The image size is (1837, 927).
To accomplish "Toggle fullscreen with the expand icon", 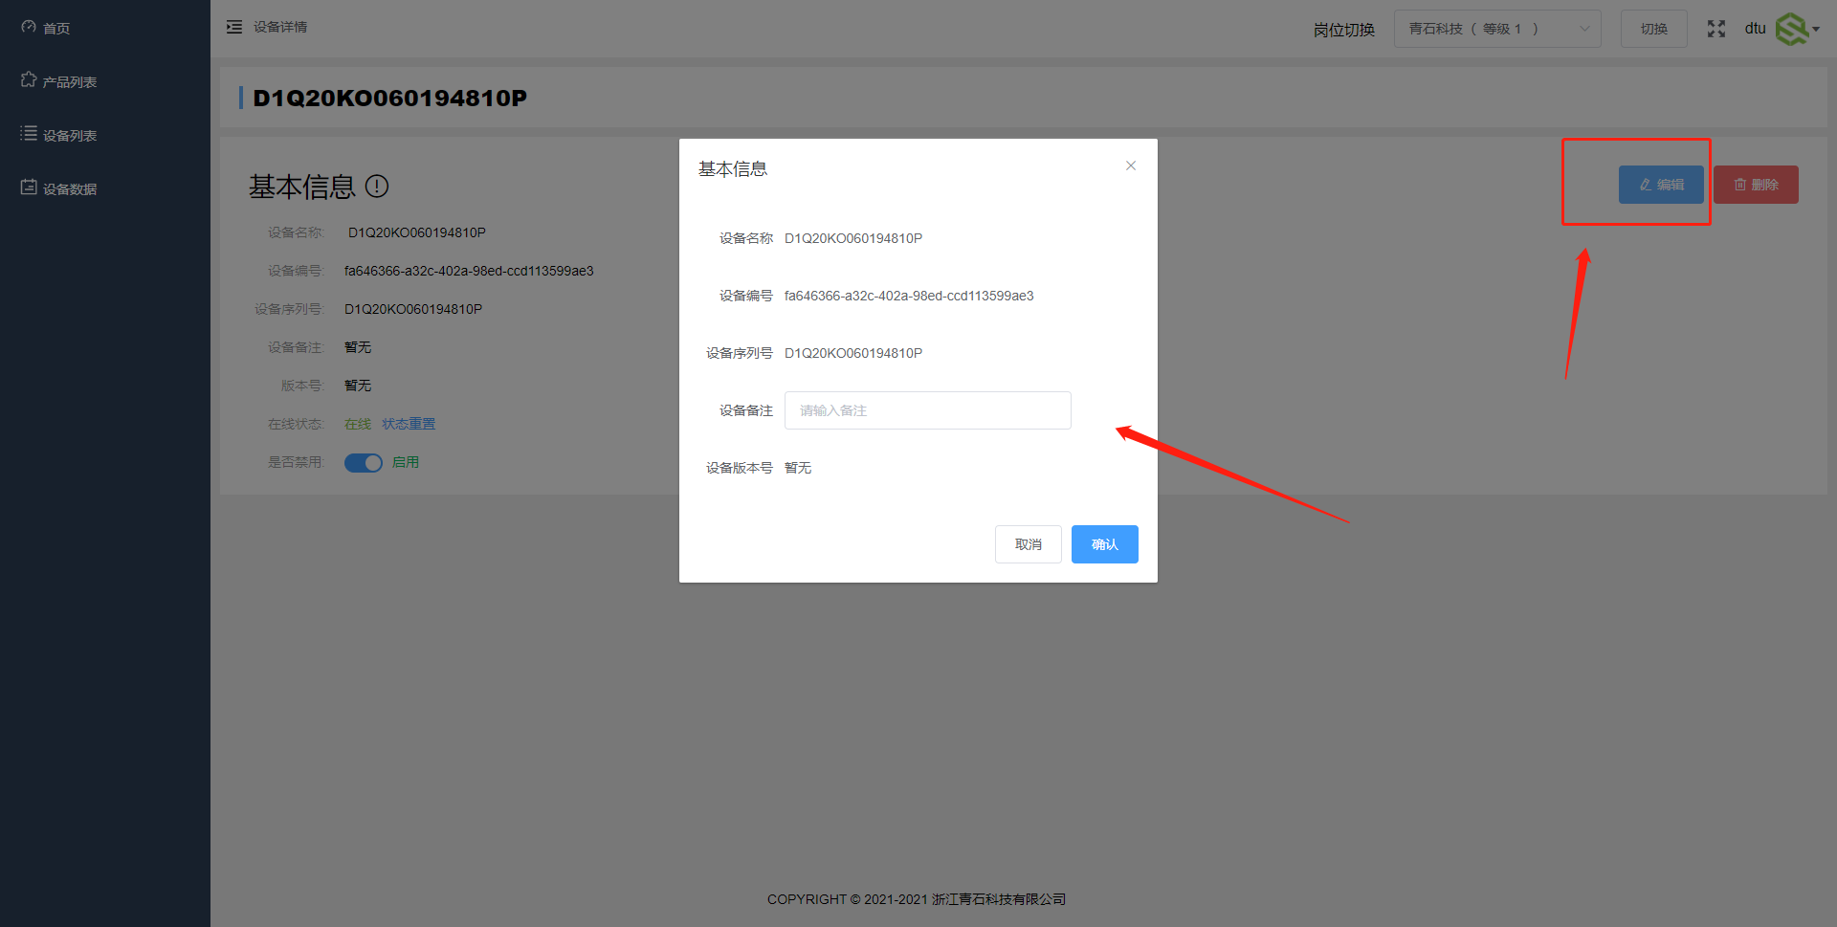I will coord(1716,29).
